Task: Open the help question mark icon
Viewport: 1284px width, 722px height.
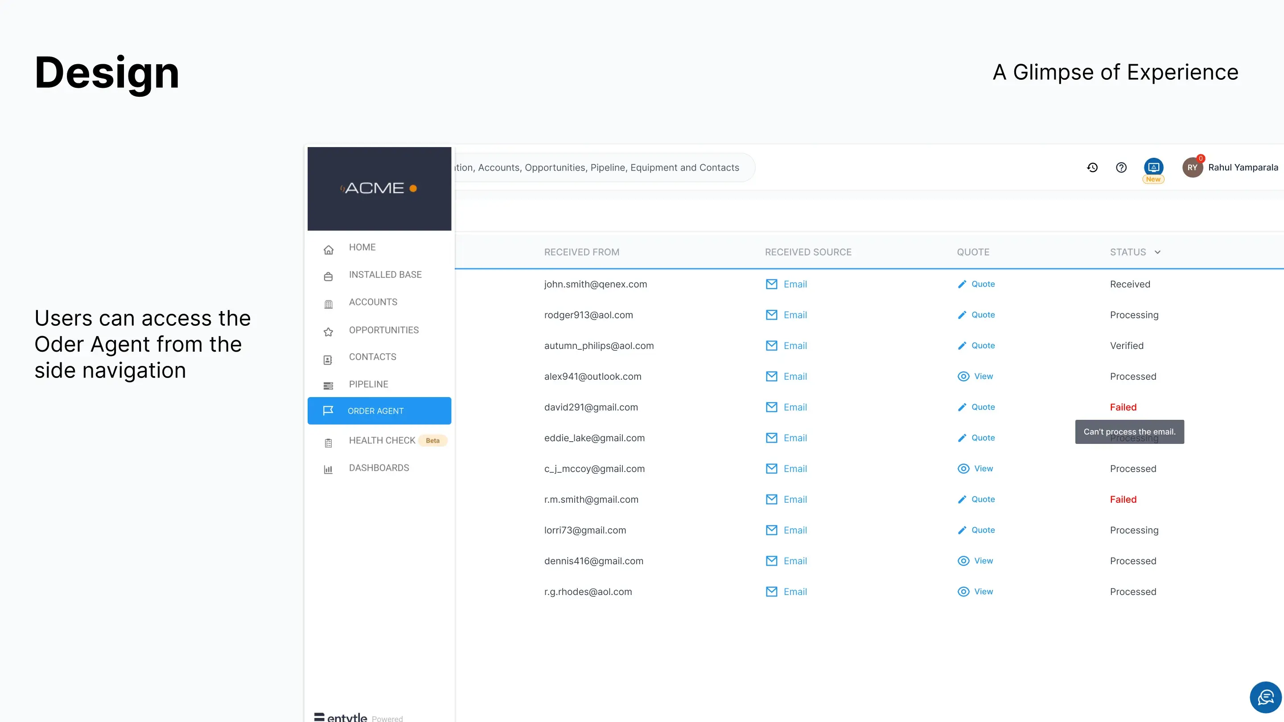Action: (x=1121, y=168)
